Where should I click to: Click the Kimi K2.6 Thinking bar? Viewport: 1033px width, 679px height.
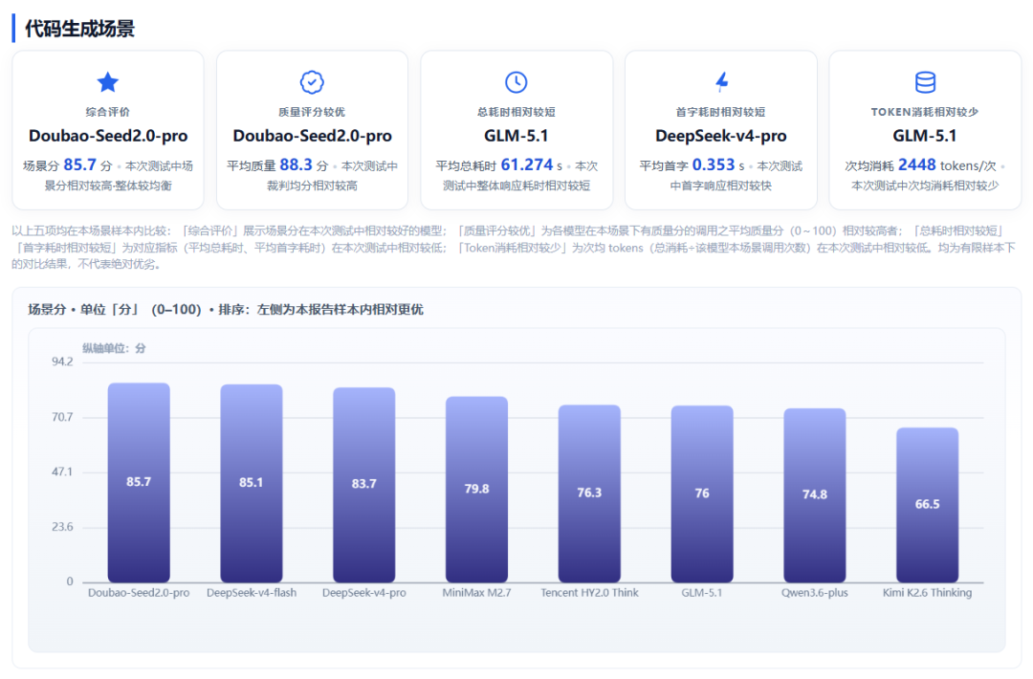click(x=927, y=505)
